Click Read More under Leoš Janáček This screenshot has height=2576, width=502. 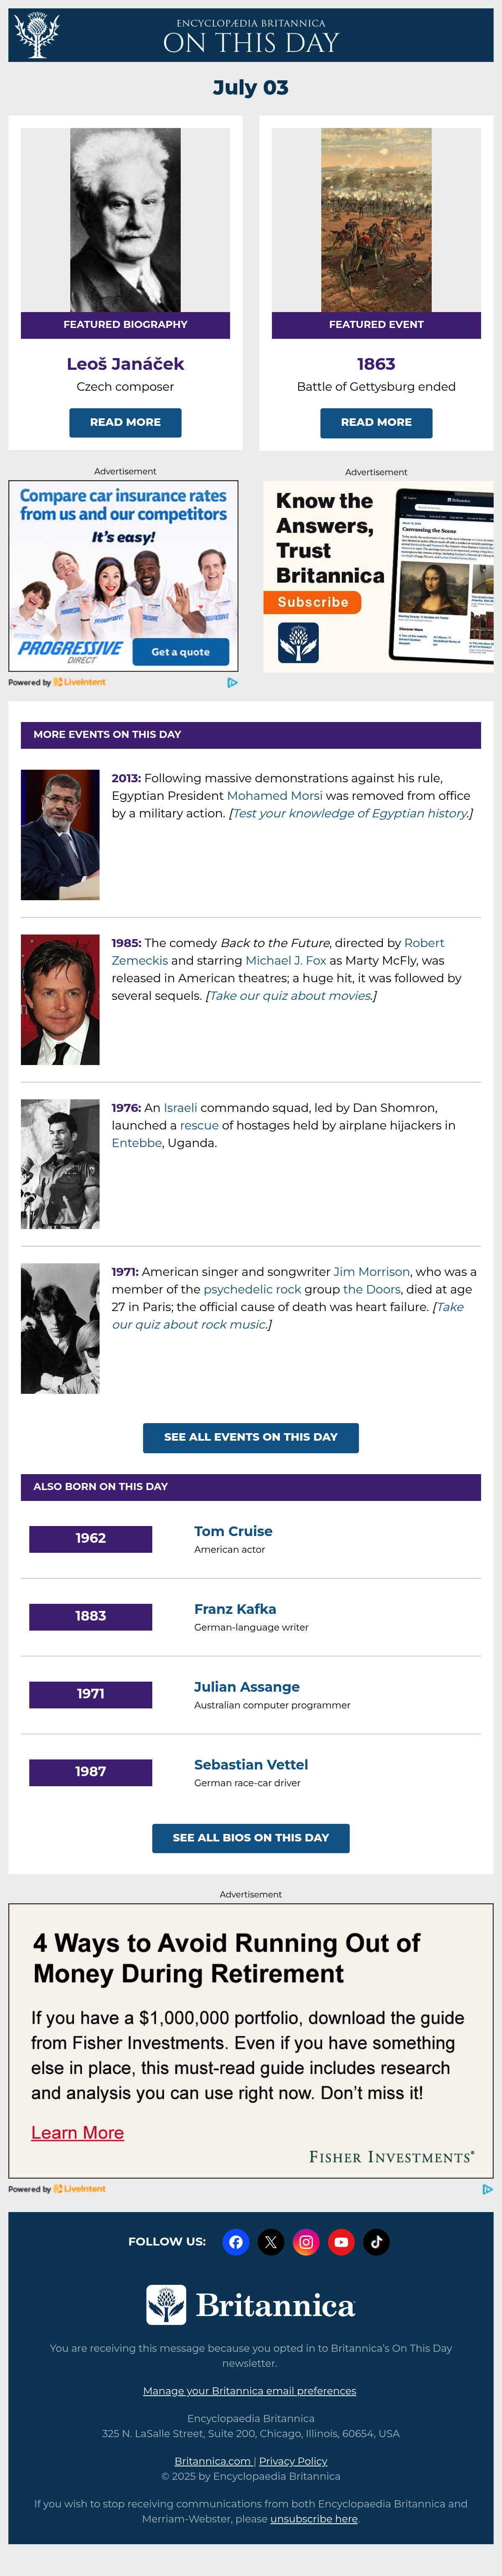pyautogui.click(x=125, y=422)
